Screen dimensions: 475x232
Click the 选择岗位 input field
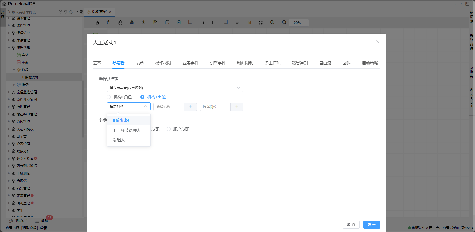pos(215,107)
